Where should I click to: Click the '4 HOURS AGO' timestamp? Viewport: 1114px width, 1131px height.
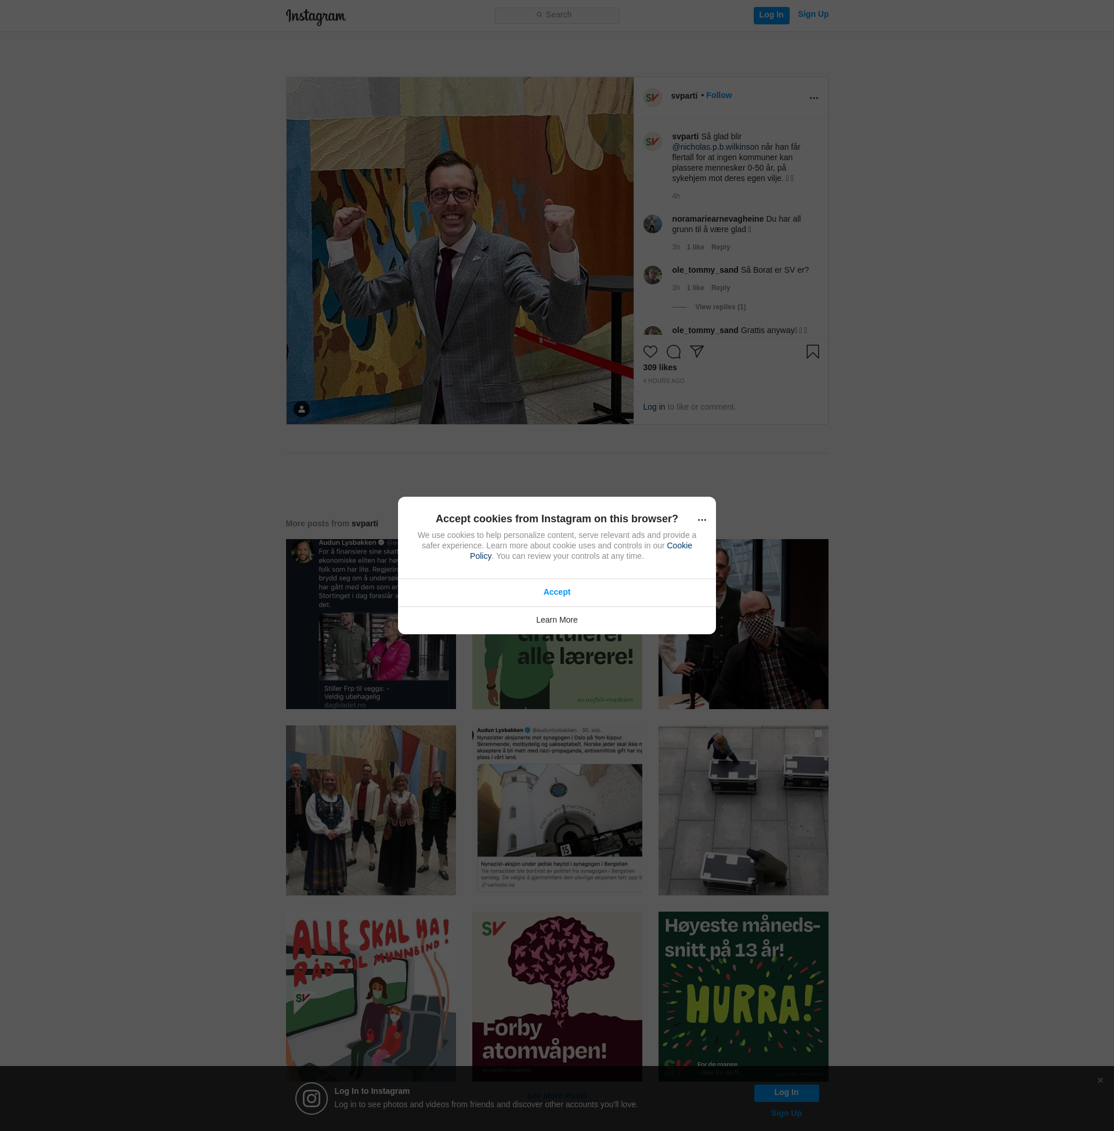coord(664,381)
